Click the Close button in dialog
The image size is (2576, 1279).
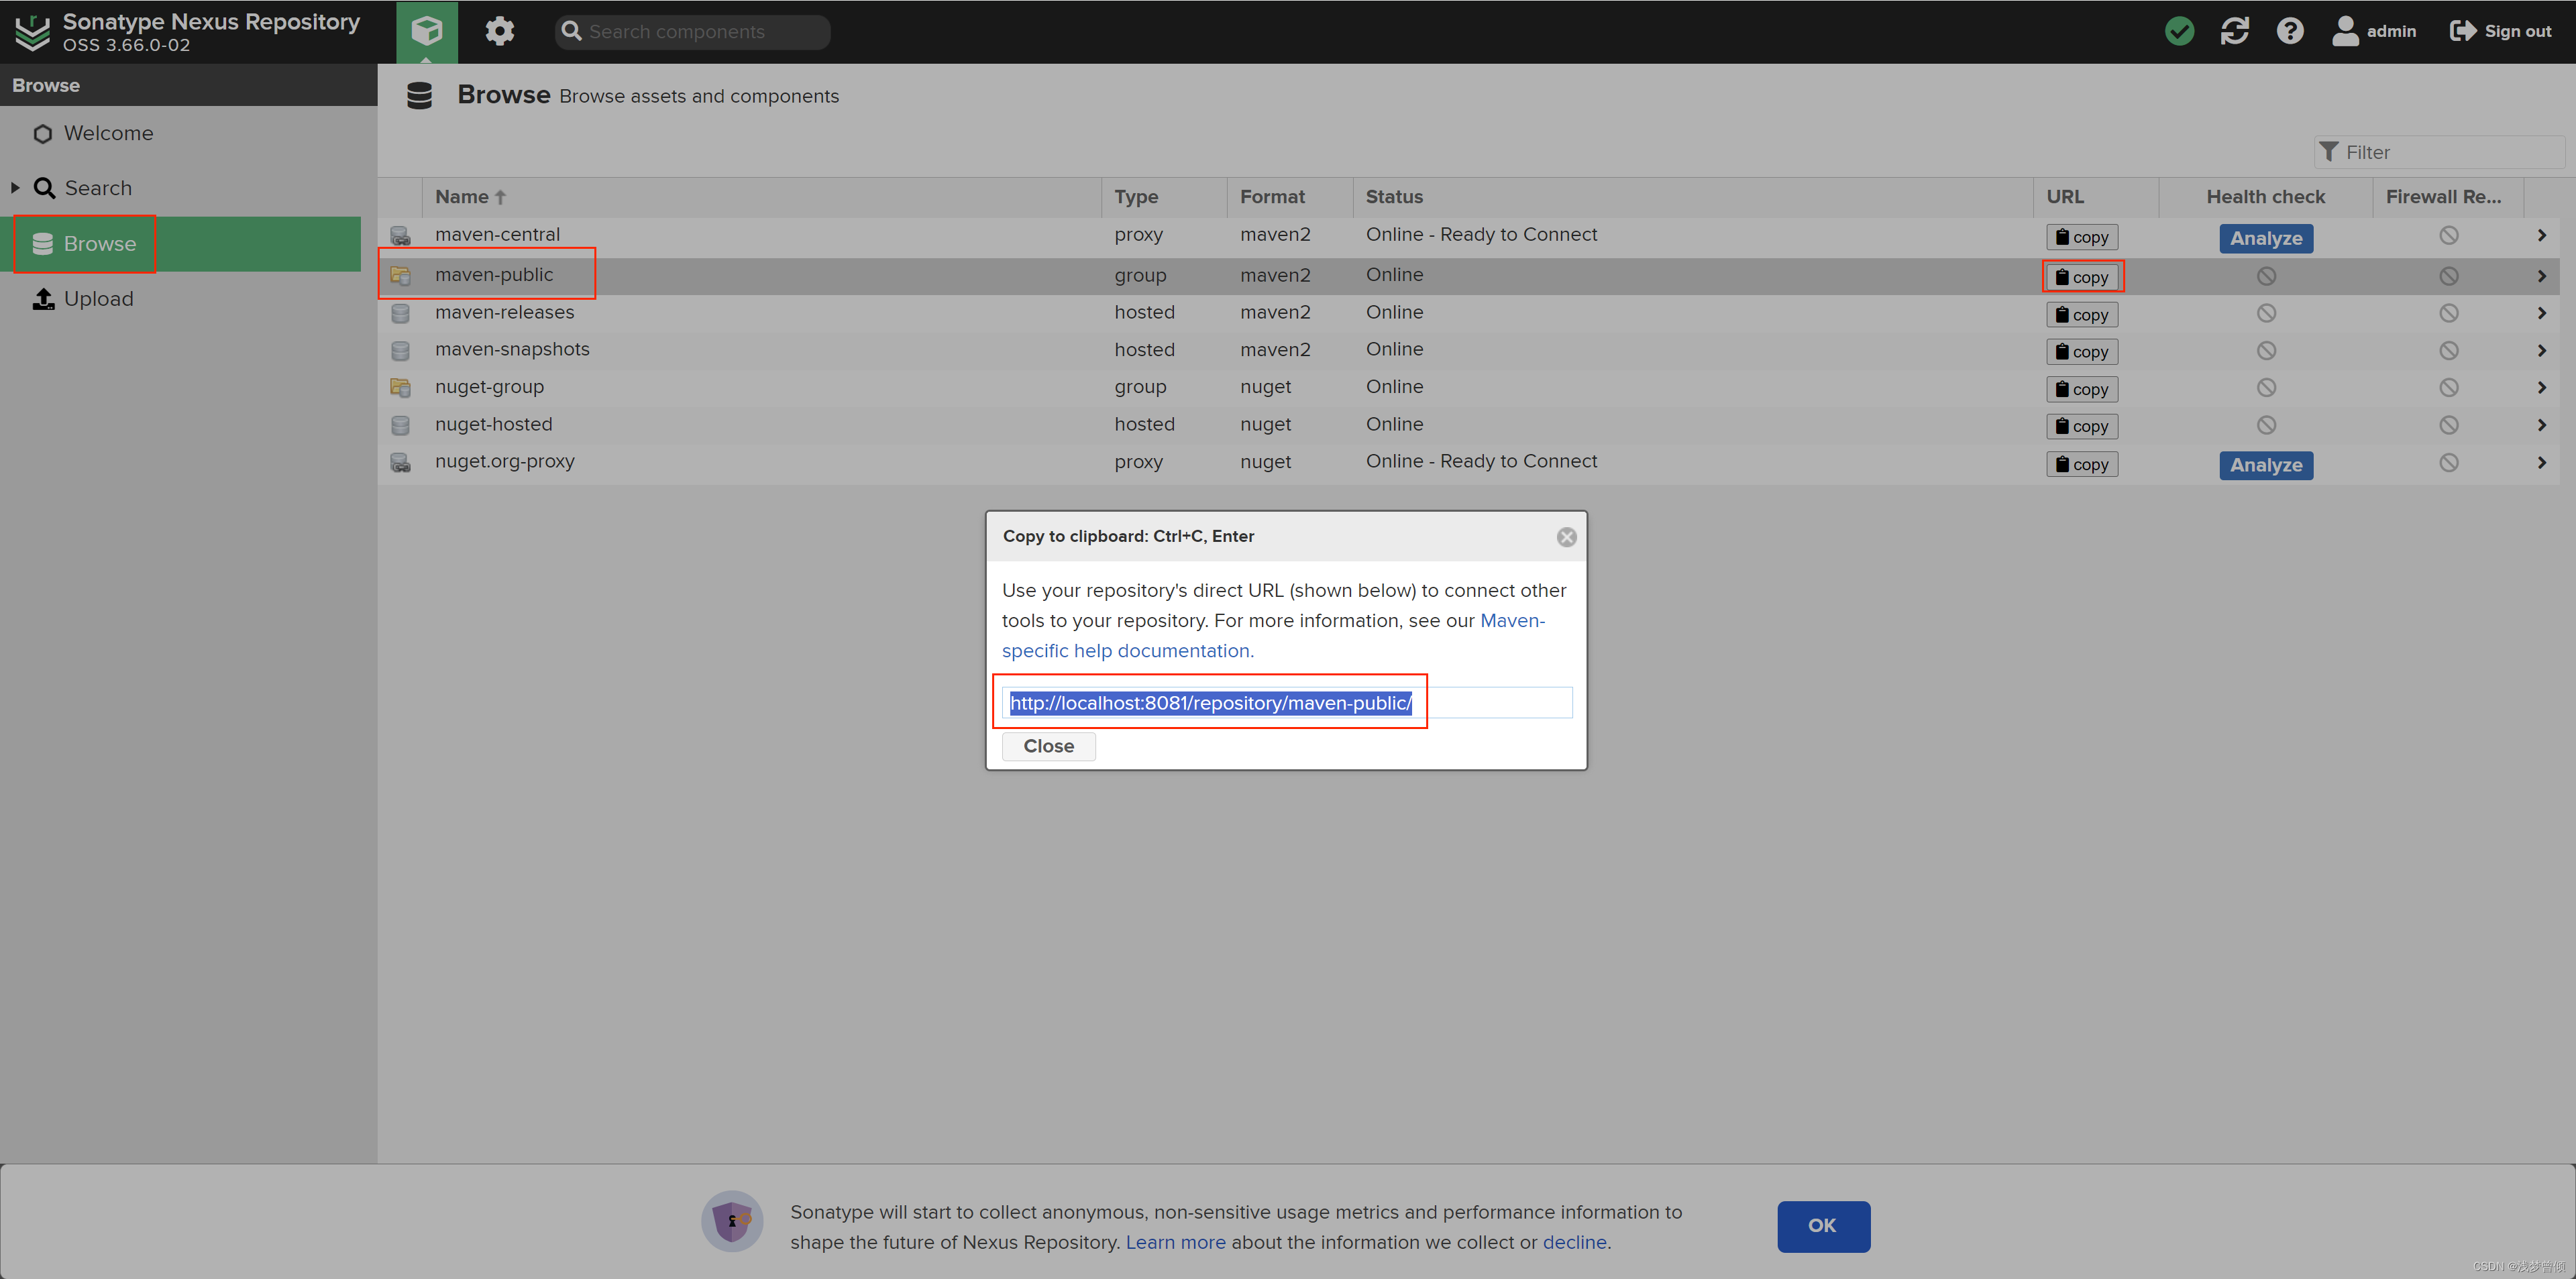click(x=1048, y=747)
